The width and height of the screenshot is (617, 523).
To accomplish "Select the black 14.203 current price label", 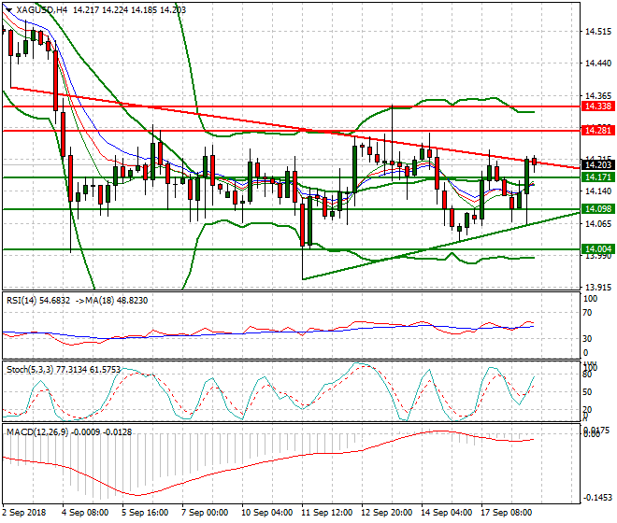I will [597, 165].
